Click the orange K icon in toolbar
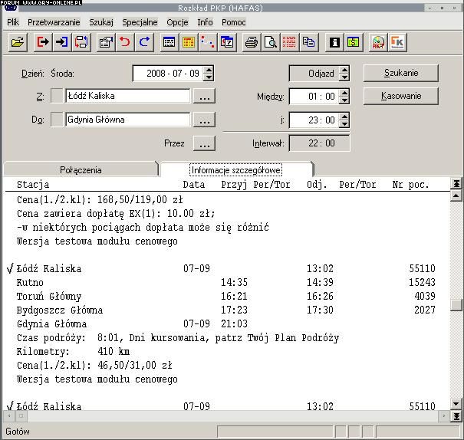 [397, 43]
